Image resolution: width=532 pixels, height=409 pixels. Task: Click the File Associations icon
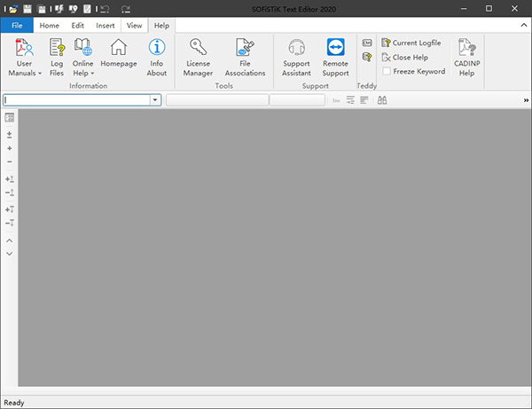[246, 57]
